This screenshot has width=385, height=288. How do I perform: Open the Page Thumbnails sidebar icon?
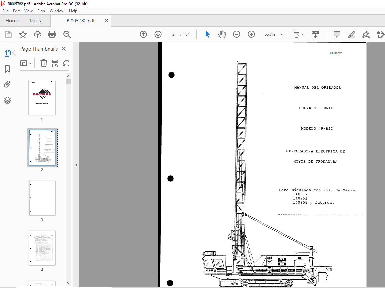pos(8,53)
